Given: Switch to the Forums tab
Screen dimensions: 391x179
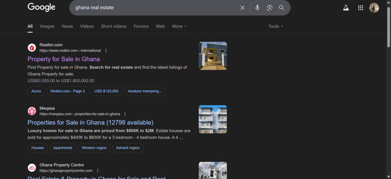Looking at the screenshot, I should click(x=141, y=26).
